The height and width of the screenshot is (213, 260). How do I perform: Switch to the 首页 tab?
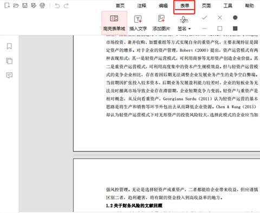coord(120,5)
